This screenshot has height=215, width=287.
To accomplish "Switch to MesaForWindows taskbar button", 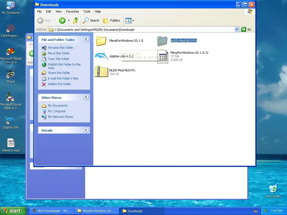I will (96, 211).
